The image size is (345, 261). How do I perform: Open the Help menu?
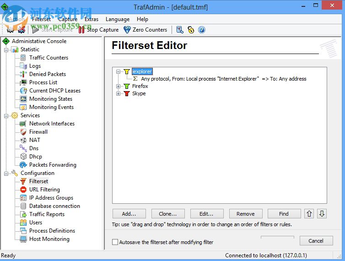pos(142,19)
